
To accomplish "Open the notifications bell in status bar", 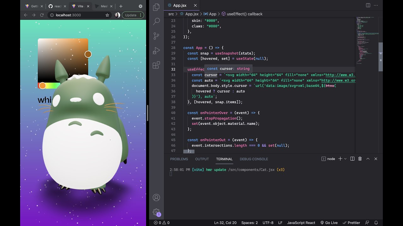I will pyautogui.click(x=376, y=223).
